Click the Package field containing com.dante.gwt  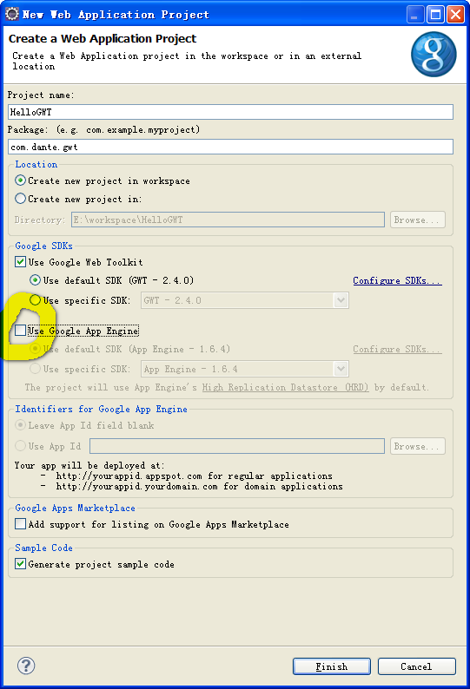(230, 147)
